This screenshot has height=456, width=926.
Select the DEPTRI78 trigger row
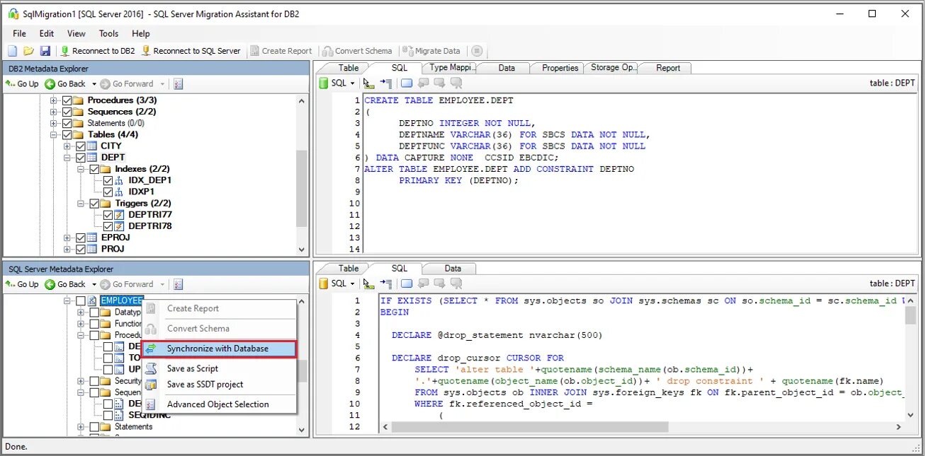[x=150, y=226]
